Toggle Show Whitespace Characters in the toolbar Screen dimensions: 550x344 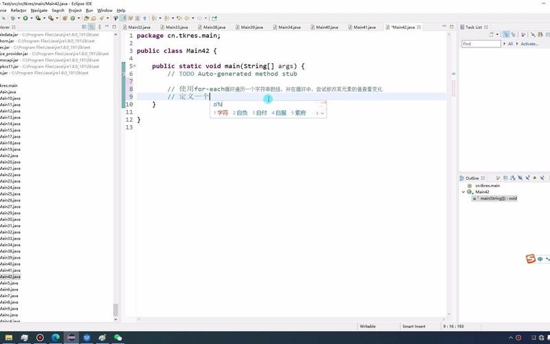point(144,19)
